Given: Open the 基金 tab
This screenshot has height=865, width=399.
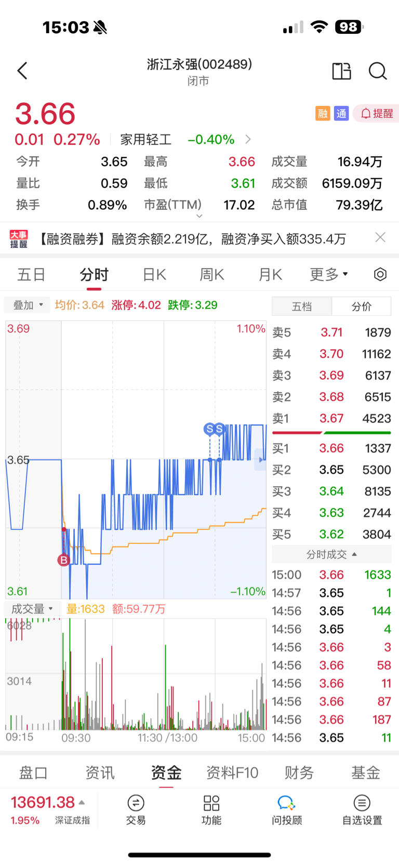Looking at the screenshot, I should pyautogui.click(x=366, y=773).
